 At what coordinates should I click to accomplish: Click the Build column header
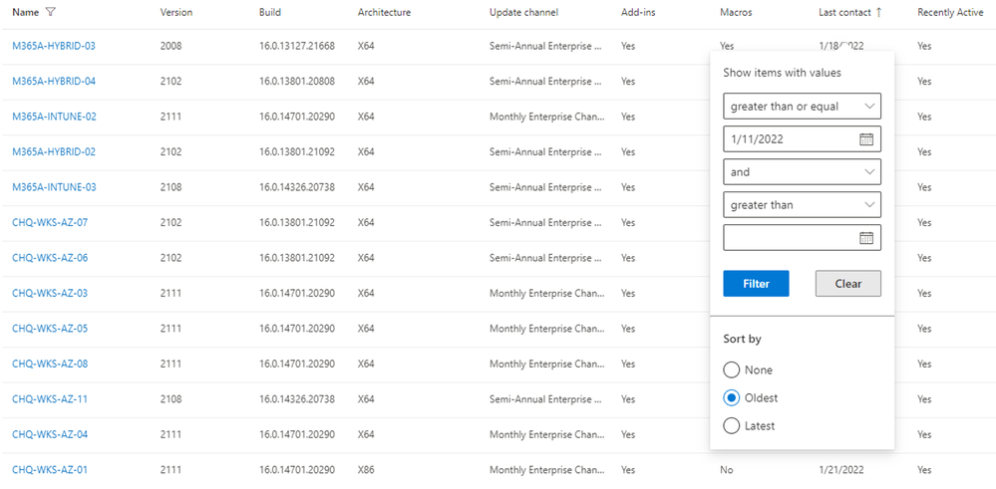point(270,12)
